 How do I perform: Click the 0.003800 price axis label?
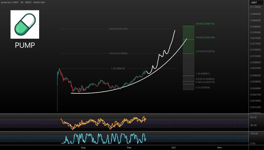[x=255, y=81]
